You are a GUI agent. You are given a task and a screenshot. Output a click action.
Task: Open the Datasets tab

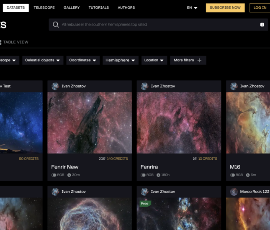pyautogui.click(x=15, y=8)
